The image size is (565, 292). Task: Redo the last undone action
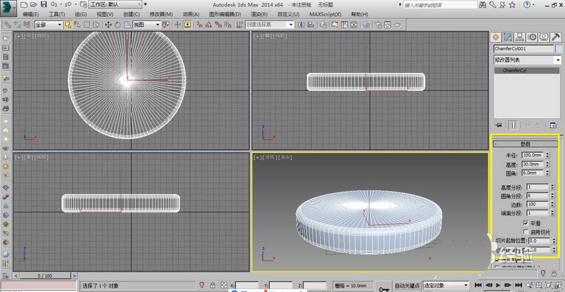click(x=68, y=5)
